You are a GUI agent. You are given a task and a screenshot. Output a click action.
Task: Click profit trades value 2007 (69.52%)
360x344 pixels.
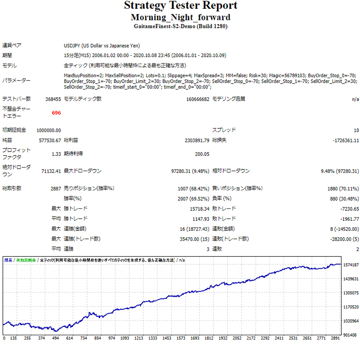point(193,199)
